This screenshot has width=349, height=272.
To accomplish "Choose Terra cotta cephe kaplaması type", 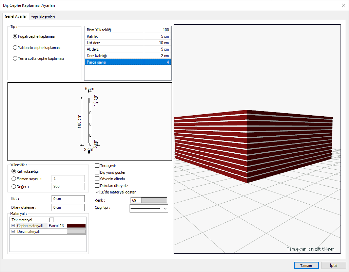I will [x=15, y=58].
